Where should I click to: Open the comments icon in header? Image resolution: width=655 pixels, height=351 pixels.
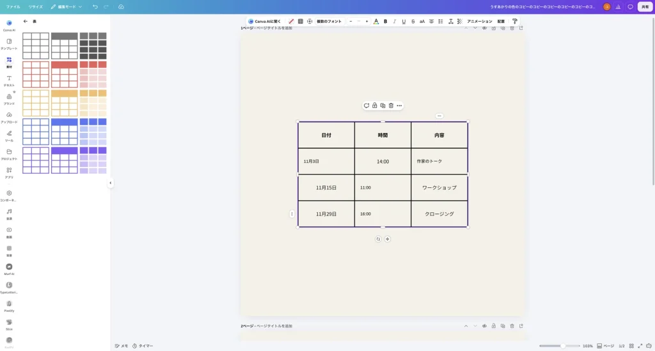(x=630, y=6)
